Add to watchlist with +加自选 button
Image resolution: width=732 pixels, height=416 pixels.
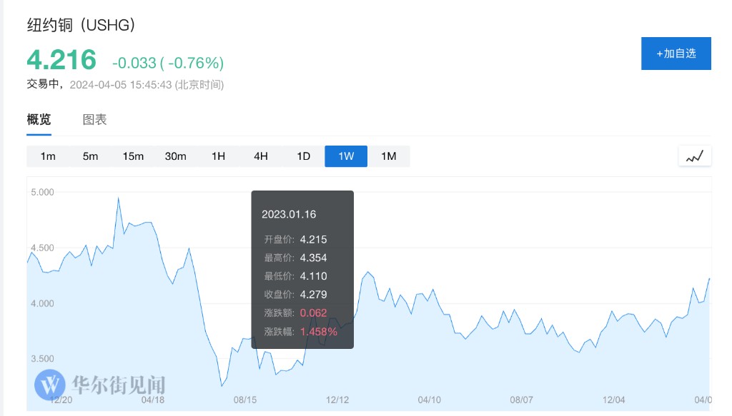676,54
